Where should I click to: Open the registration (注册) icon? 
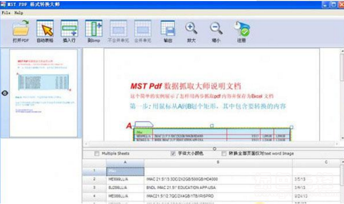[x=241, y=31]
